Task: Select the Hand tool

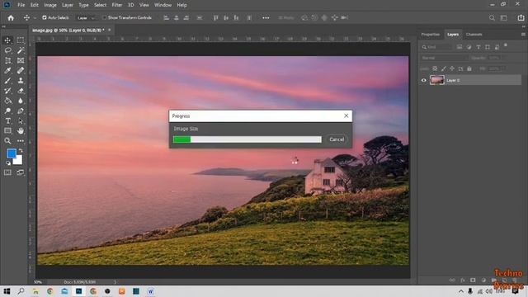Action: click(21, 130)
